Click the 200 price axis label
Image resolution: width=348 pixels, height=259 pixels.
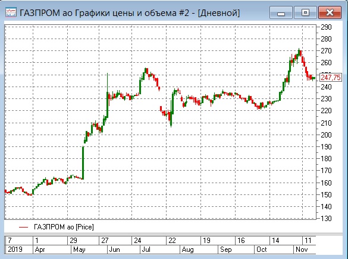[x=326, y=135]
